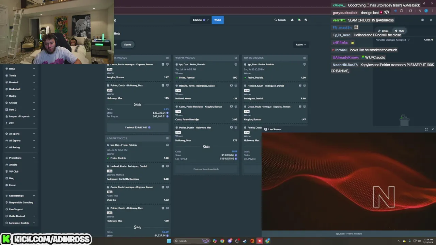Open menu icon on first bet card header

click(x=167, y=58)
